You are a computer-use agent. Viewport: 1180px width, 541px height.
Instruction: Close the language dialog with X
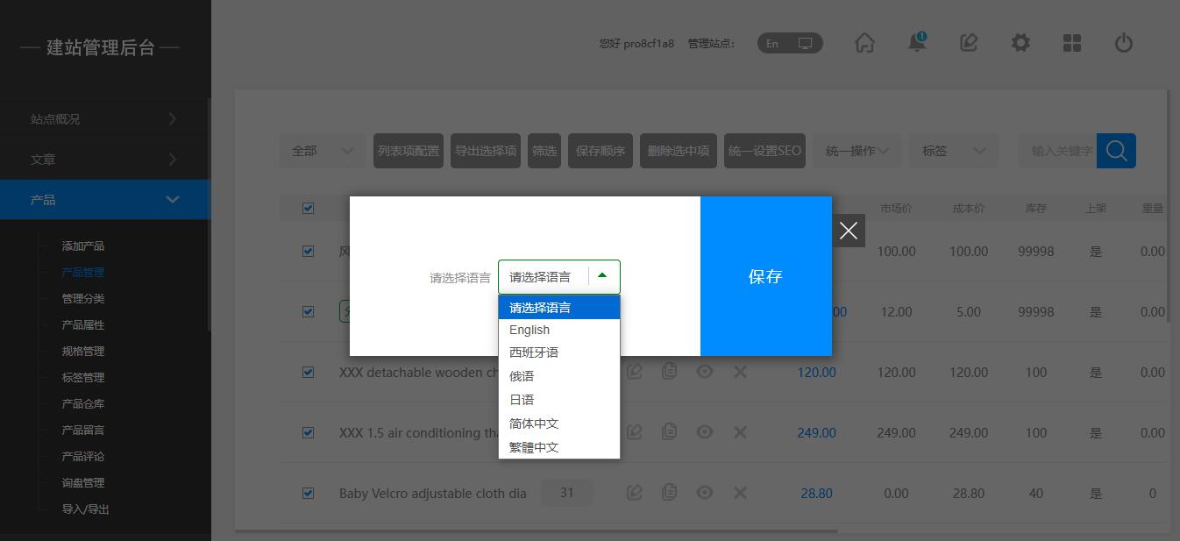click(848, 231)
